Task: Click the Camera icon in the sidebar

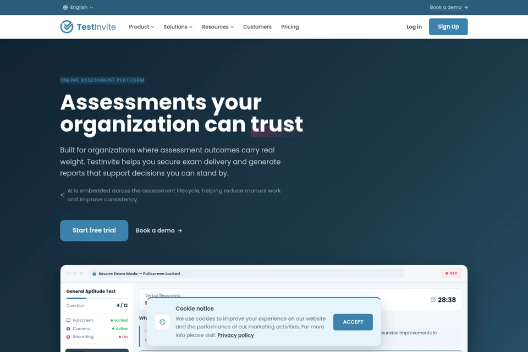Action: point(68,328)
